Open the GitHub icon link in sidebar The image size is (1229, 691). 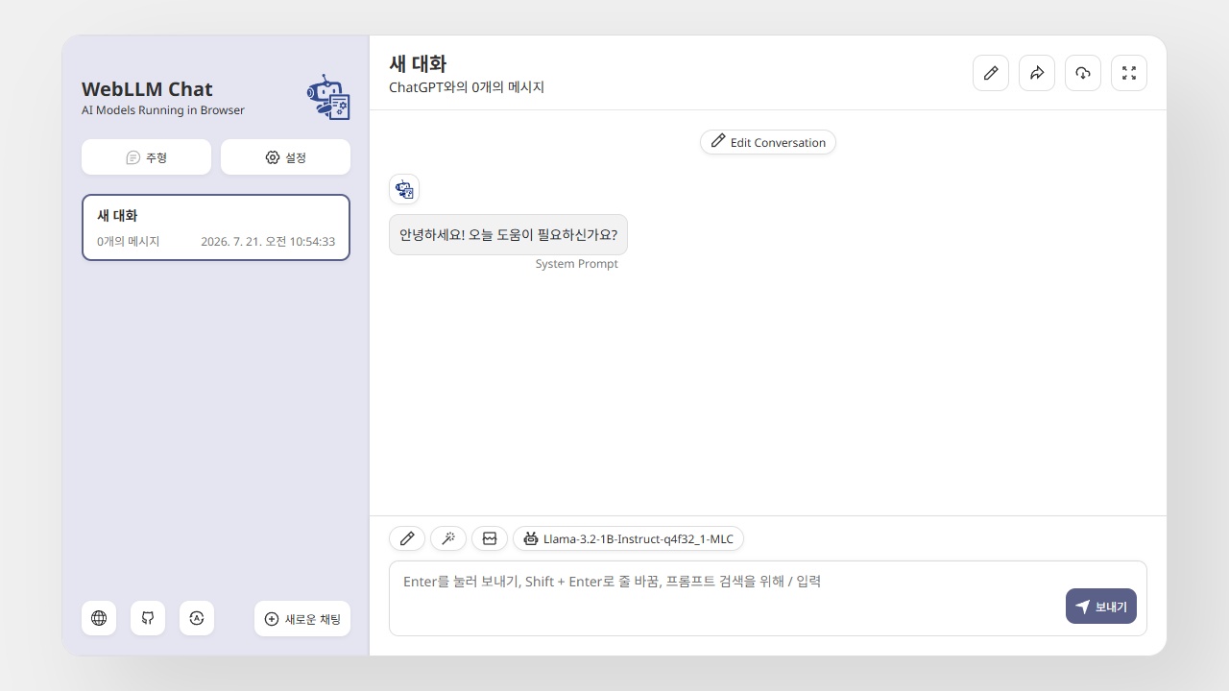[x=148, y=618]
